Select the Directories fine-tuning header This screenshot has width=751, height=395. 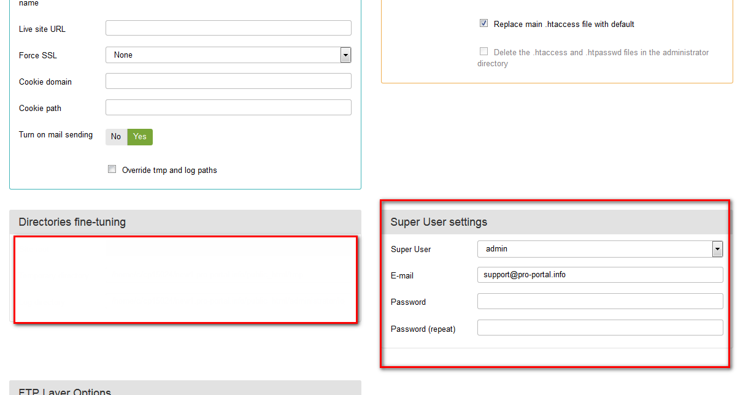point(72,222)
